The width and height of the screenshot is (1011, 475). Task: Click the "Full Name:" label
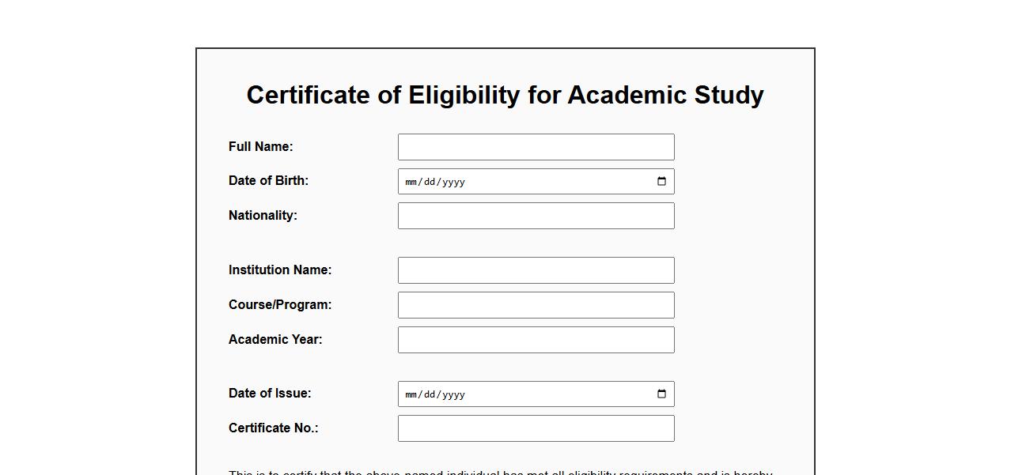tap(260, 147)
